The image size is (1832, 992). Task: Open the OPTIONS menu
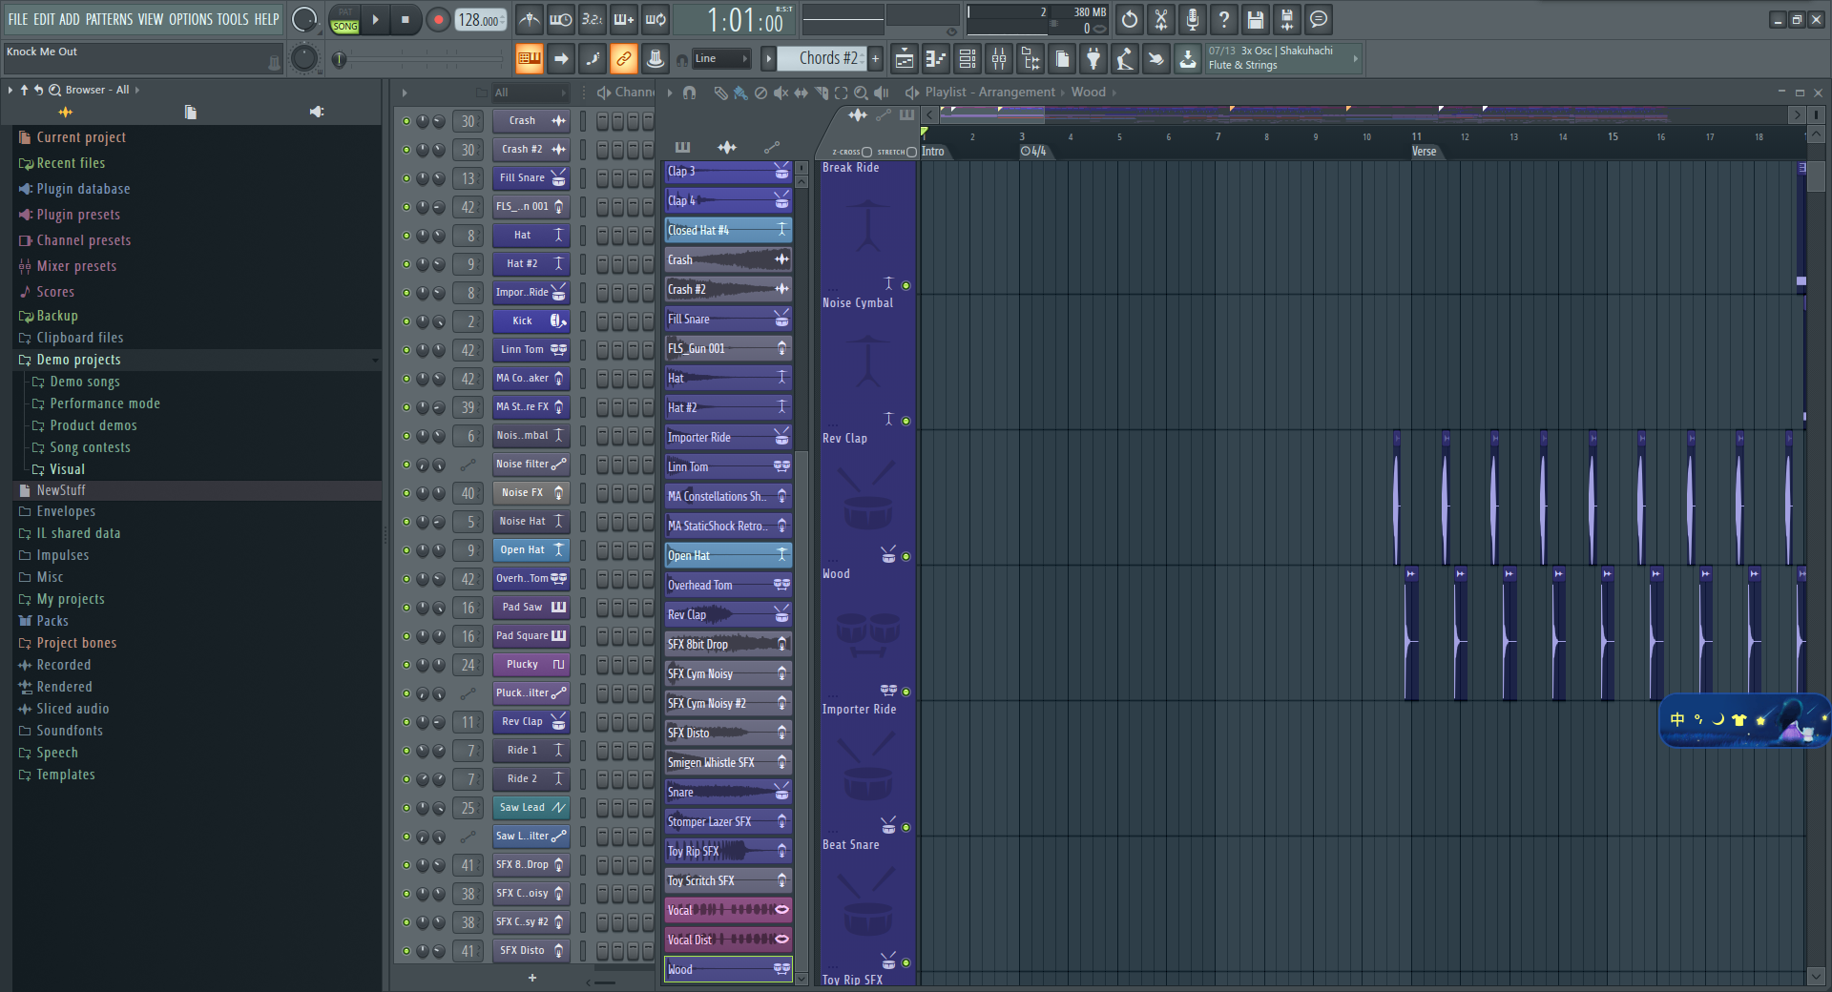[x=190, y=18]
